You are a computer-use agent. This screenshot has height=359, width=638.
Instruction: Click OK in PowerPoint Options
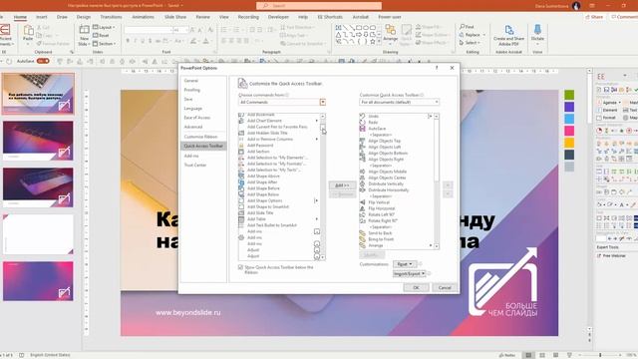click(416, 287)
